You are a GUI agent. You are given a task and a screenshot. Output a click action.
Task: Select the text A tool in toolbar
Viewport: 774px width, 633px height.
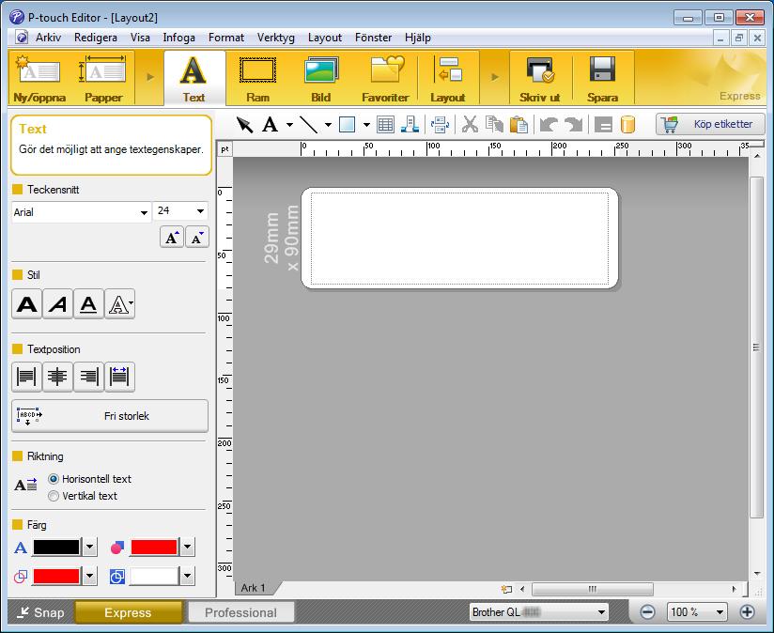[270, 125]
